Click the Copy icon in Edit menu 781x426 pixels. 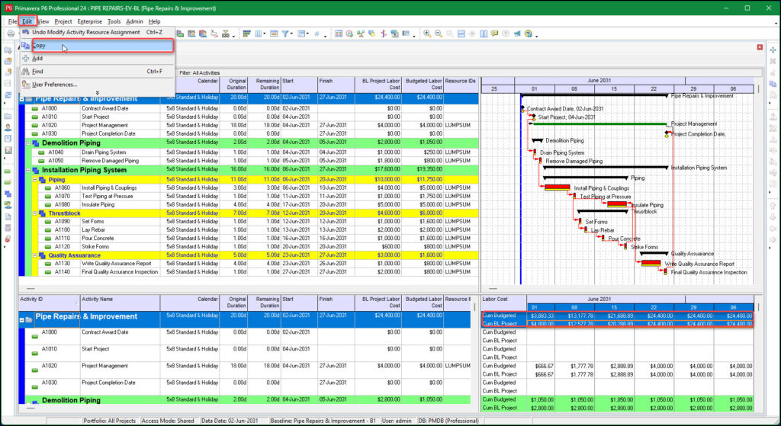coord(26,46)
